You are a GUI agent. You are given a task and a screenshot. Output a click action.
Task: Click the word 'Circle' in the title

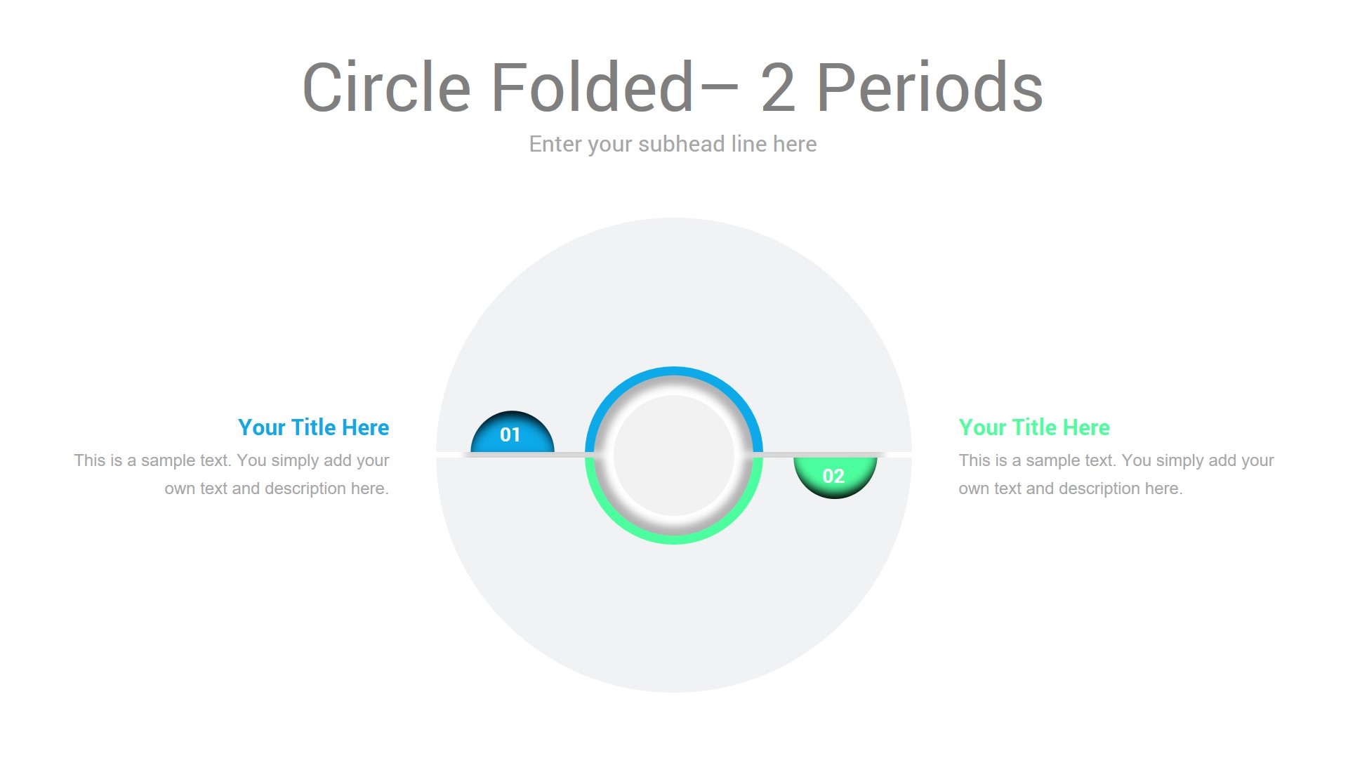click(x=385, y=87)
